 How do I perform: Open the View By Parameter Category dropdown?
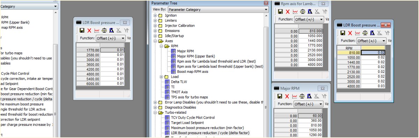218,9
